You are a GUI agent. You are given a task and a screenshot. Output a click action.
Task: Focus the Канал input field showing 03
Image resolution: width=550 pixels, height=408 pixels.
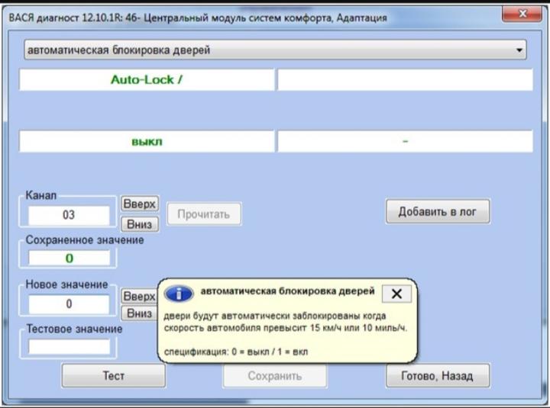(70, 215)
